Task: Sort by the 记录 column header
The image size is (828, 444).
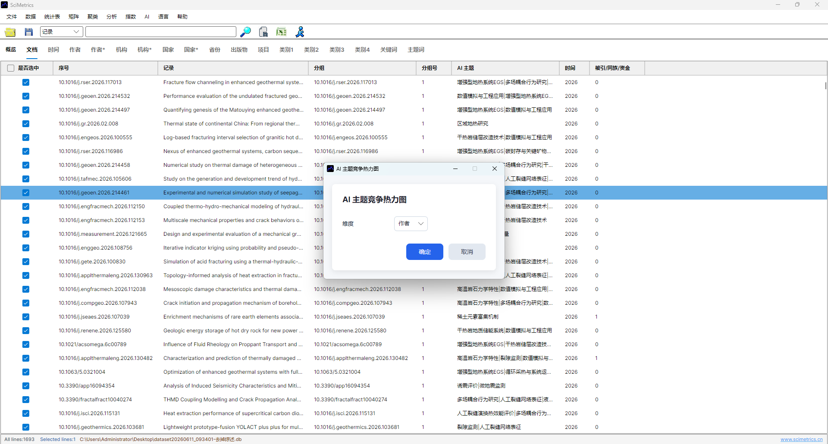Action: [233, 68]
